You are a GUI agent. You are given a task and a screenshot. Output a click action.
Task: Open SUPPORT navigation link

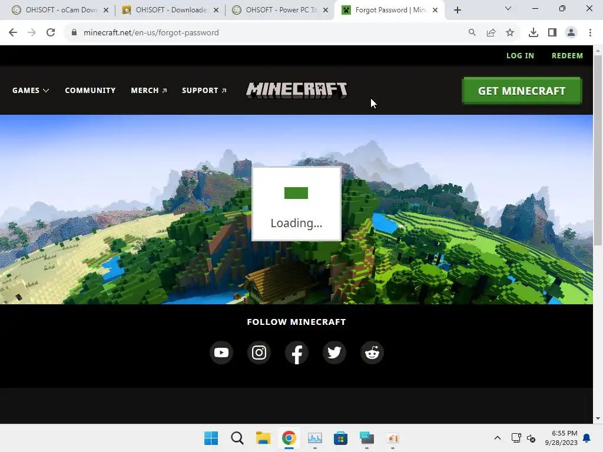coord(204,90)
